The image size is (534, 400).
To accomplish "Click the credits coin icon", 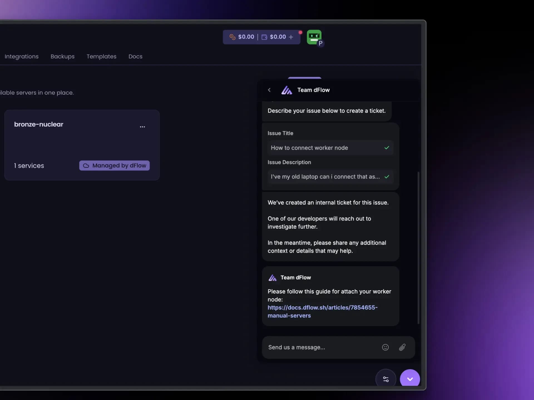I will 232,37.
